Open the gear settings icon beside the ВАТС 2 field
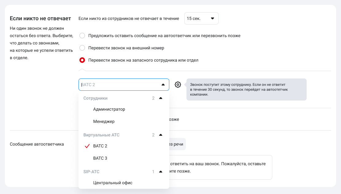The height and width of the screenshot is (194, 341). click(178, 85)
